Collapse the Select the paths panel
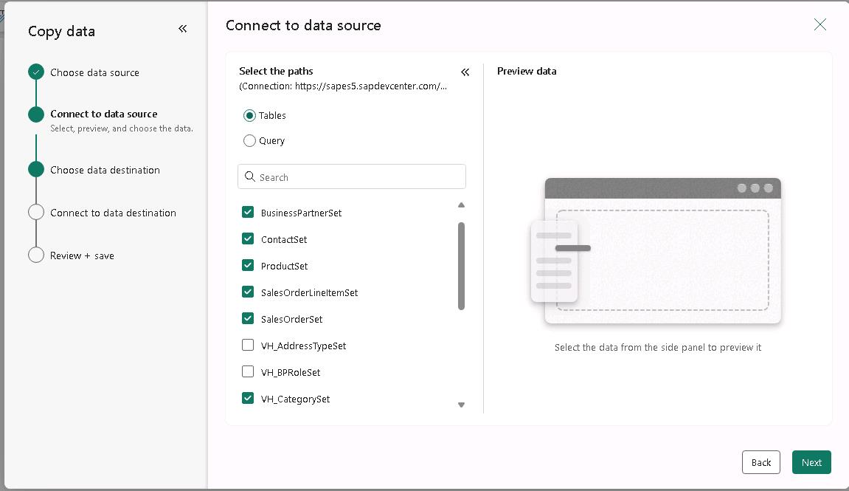This screenshot has height=491, width=849. pos(465,72)
